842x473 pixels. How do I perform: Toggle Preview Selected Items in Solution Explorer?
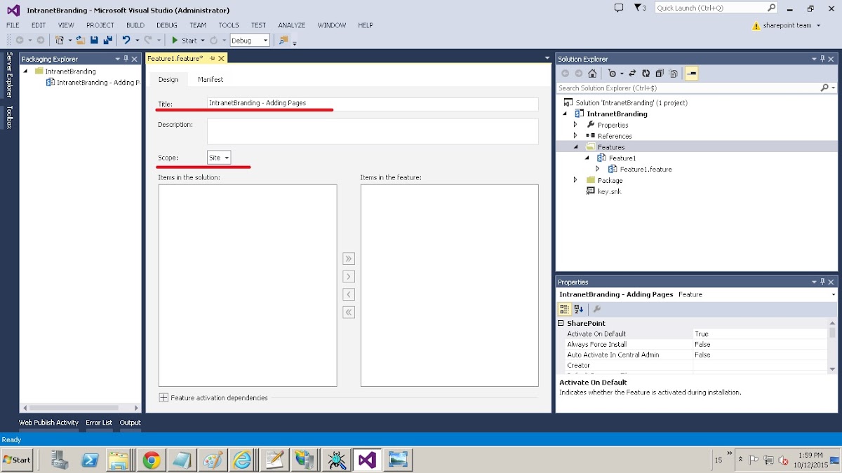pos(691,74)
